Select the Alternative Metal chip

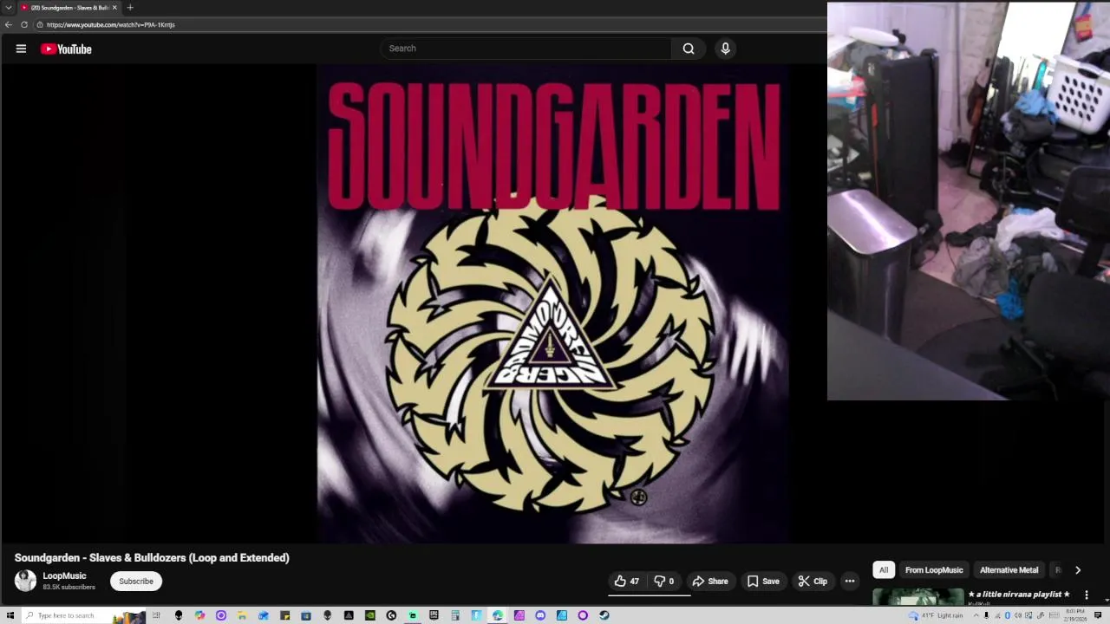pos(1009,570)
